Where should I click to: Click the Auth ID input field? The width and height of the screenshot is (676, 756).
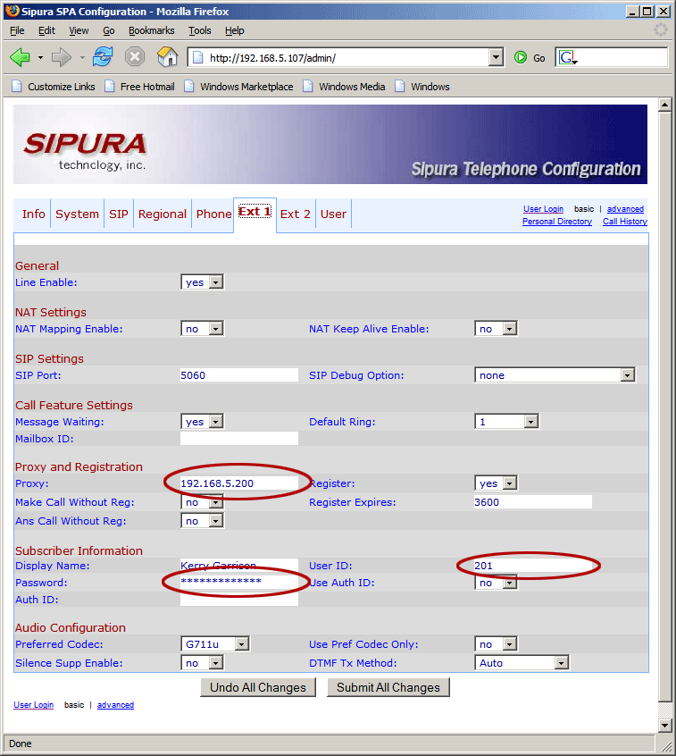point(239,600)
